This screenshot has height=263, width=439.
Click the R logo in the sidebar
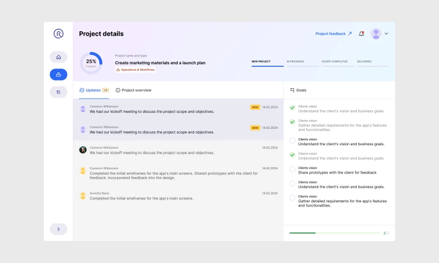point(59,33)
